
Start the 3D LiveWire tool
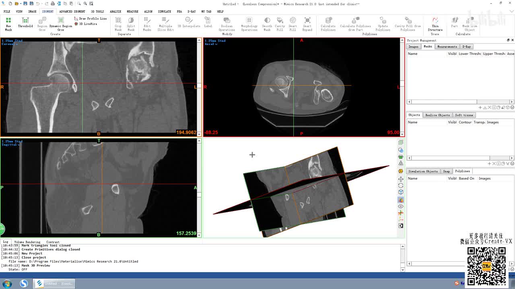click(86, 24)
